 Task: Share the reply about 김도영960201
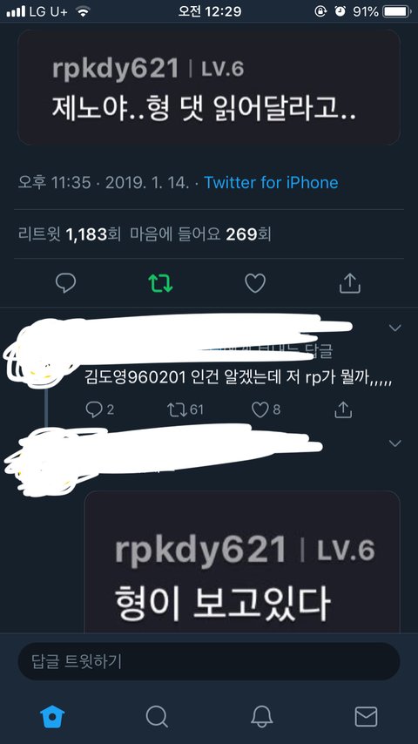click(x=343, y=409)
